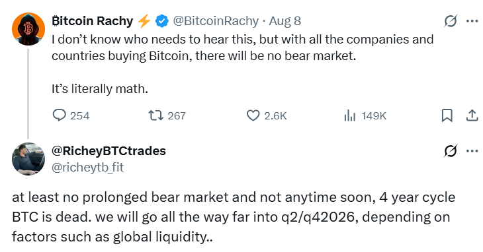The image size is (483, 252).
Task: Retweet the Bitcoin Rachy post
Action: pyautogui.click(x=167, y=115)
